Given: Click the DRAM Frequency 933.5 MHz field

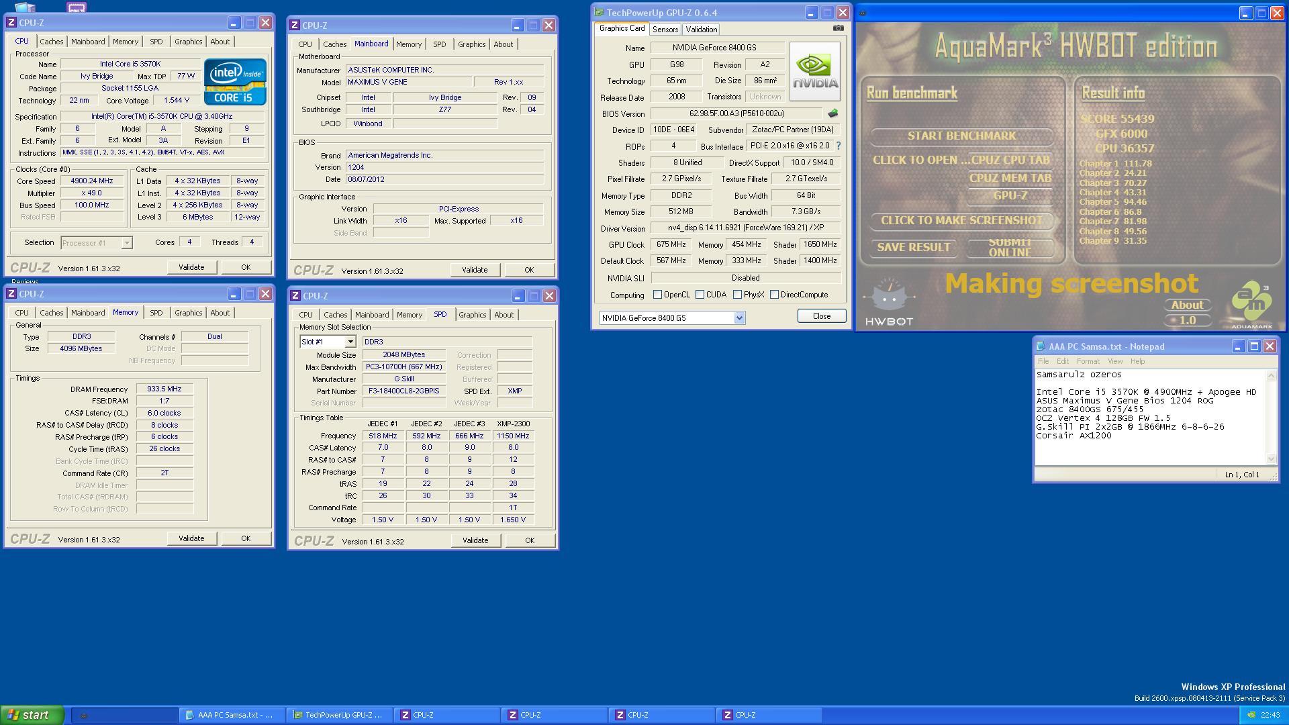Looking at the screenshot, I should 164,389.
